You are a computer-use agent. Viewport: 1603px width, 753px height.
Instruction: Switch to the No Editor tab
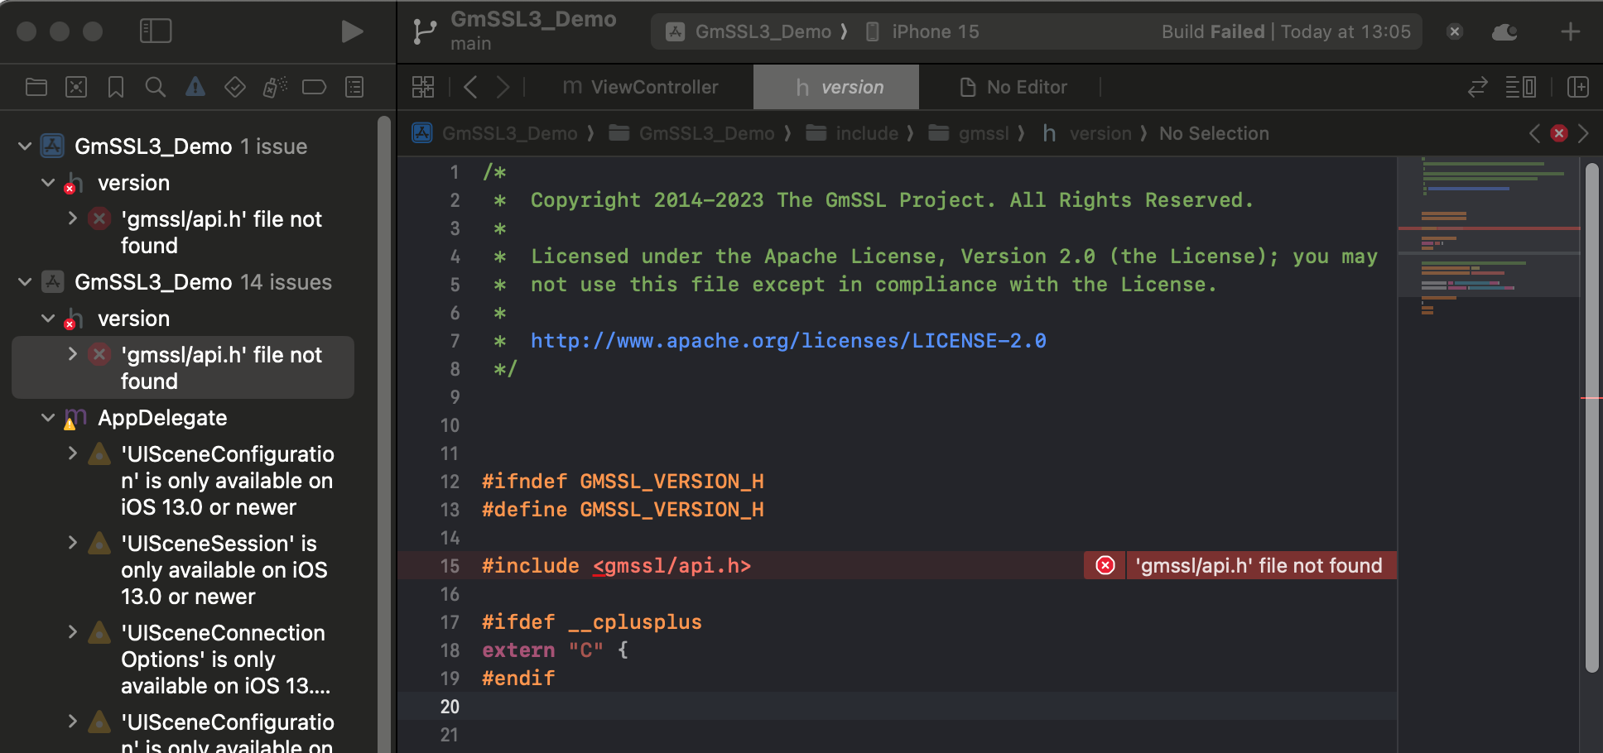(x=1013, y=87)
